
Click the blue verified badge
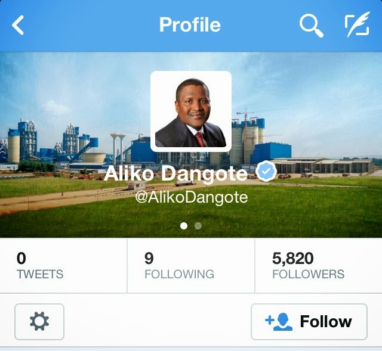coord(266,171)
